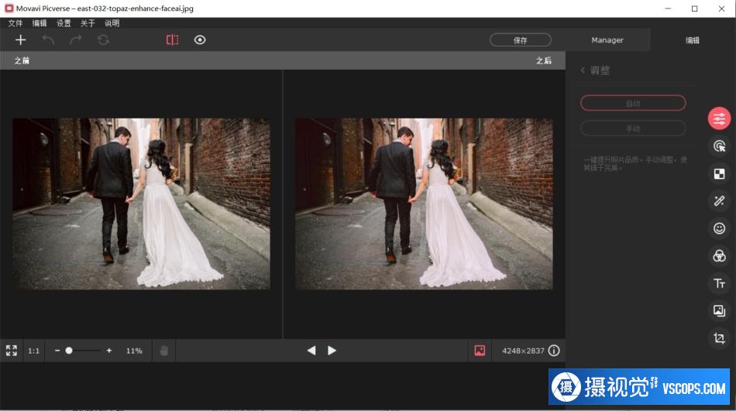The width and height of the screenshot is (736, 411).
Task: Go to the previous image arrow
Action: pyautogui.click(x=311, y=351)
